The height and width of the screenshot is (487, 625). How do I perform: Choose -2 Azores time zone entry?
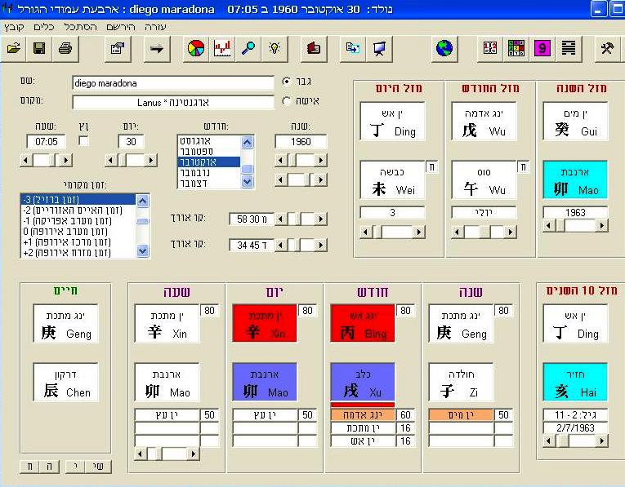tap(78, 210)
